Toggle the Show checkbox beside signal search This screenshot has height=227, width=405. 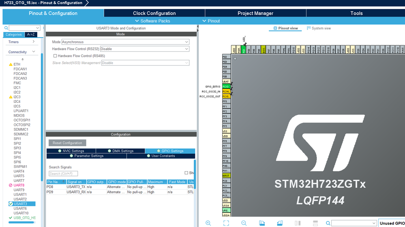click(x=186, y=173)
